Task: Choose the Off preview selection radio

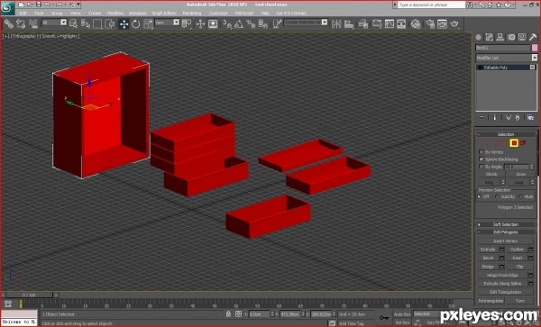Action: tap(479, 196)
